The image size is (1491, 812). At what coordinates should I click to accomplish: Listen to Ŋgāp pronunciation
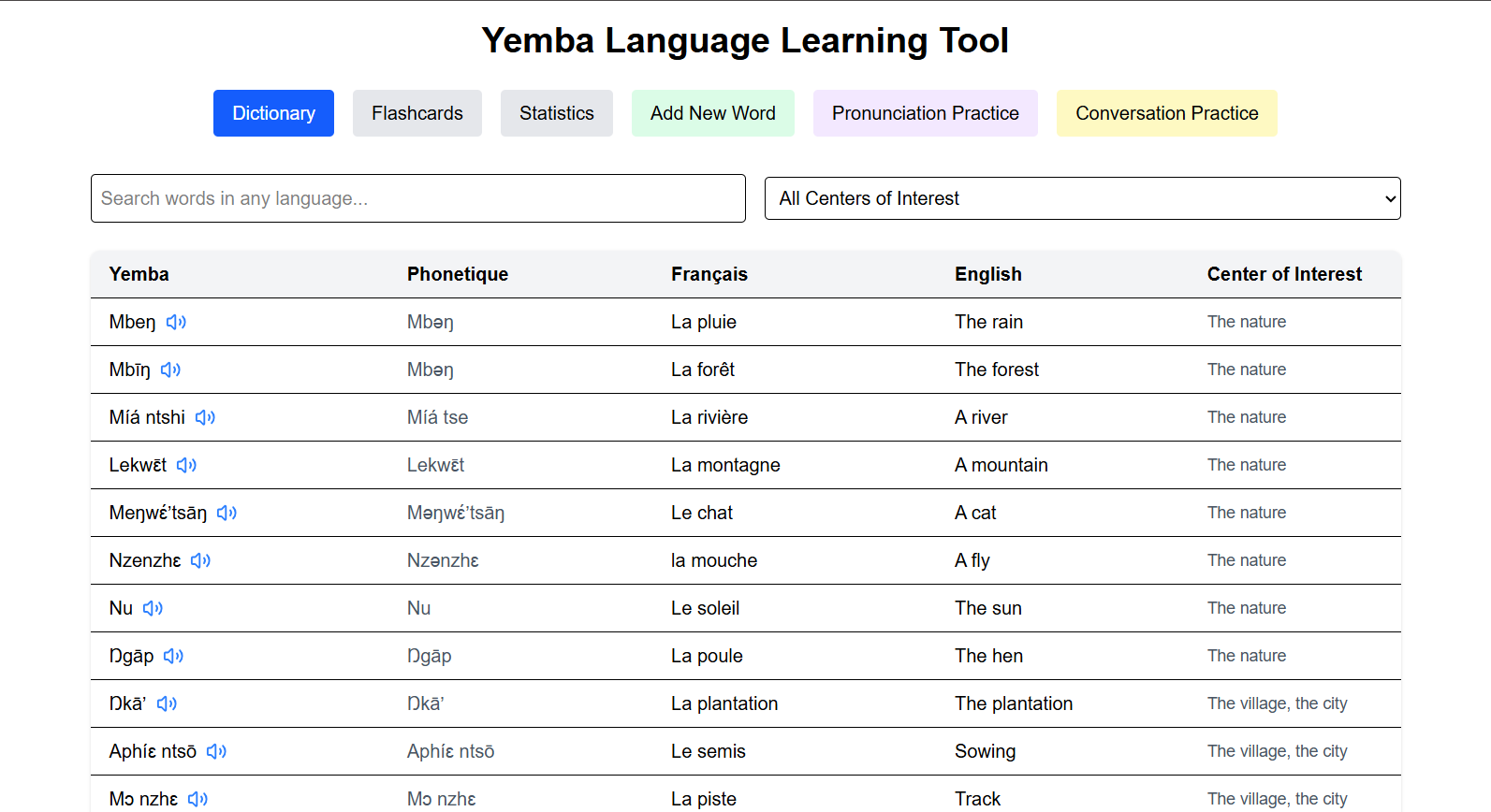[x=173, y=656]
